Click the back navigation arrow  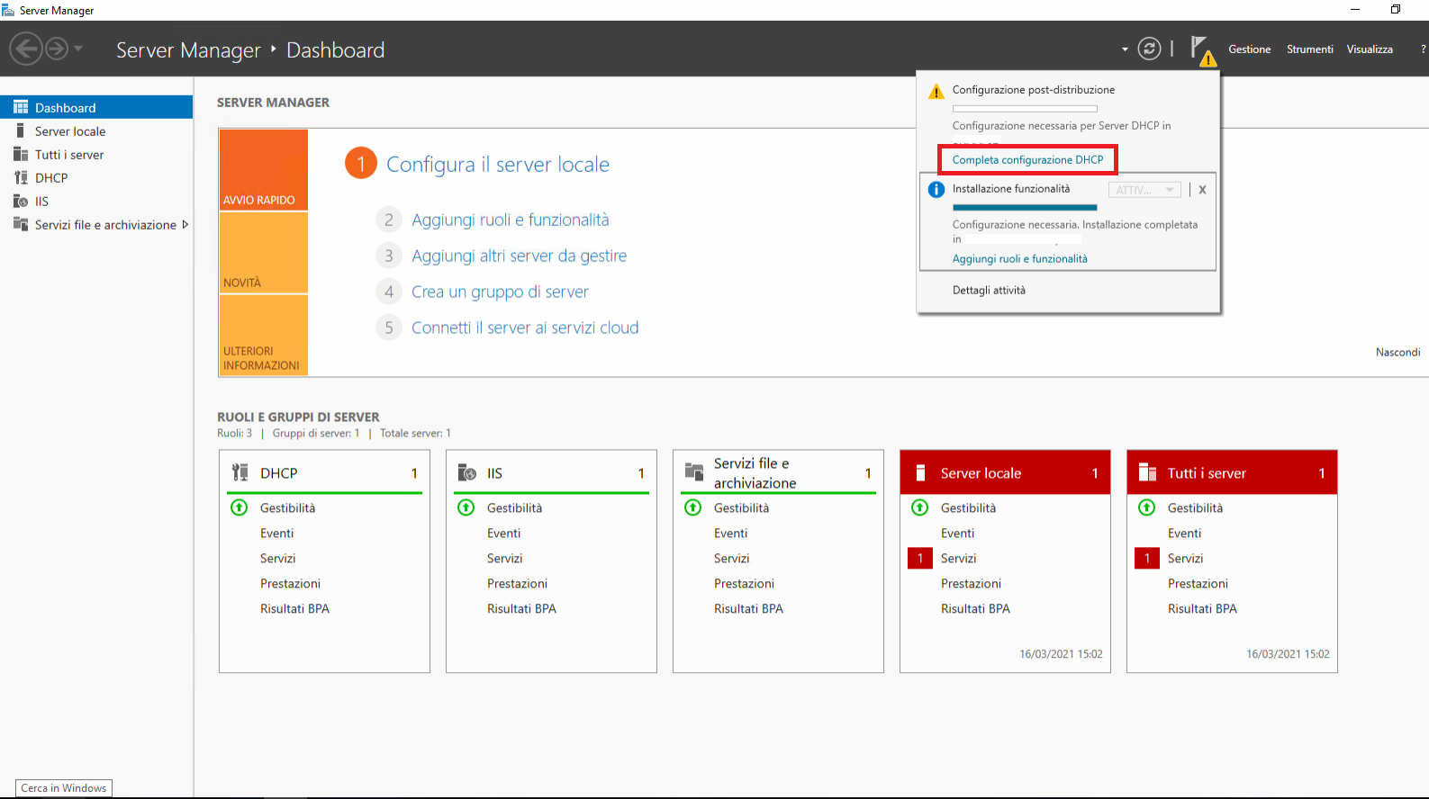click(x=26, y=49)
